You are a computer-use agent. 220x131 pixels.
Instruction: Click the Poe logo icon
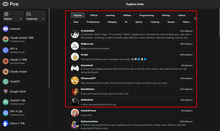[x=6, y=4]
